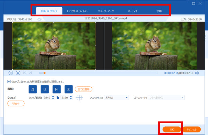The image size is (208, 135).
Task: Seek to middle of playback timeline
Action: coord(98,73)
